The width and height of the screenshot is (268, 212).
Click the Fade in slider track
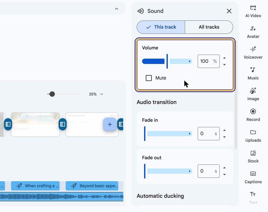(168, 134)
